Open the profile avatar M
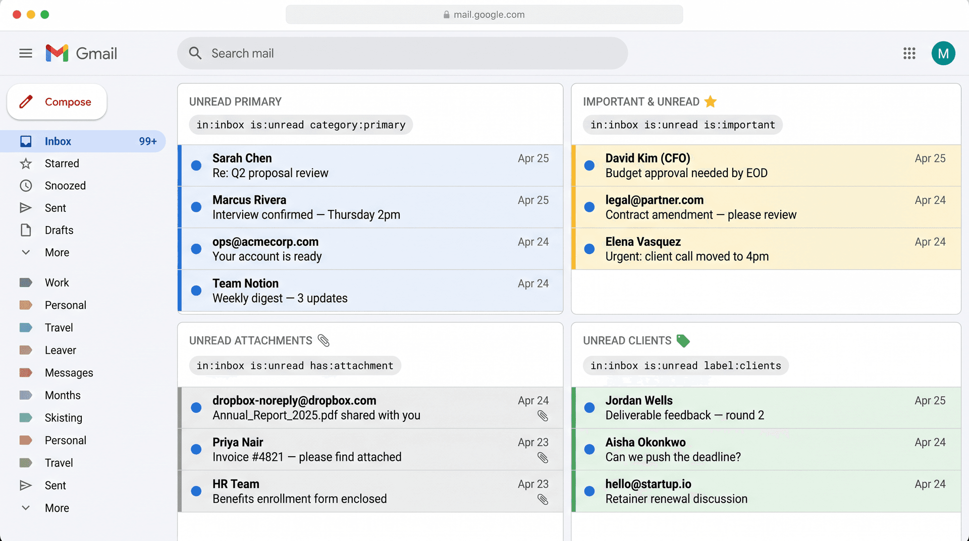Screen dimensions: 969x541 pyautogui.click(x=944, y=53)
